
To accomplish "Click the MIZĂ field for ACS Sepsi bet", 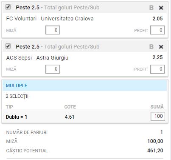I will click(53, 69).
